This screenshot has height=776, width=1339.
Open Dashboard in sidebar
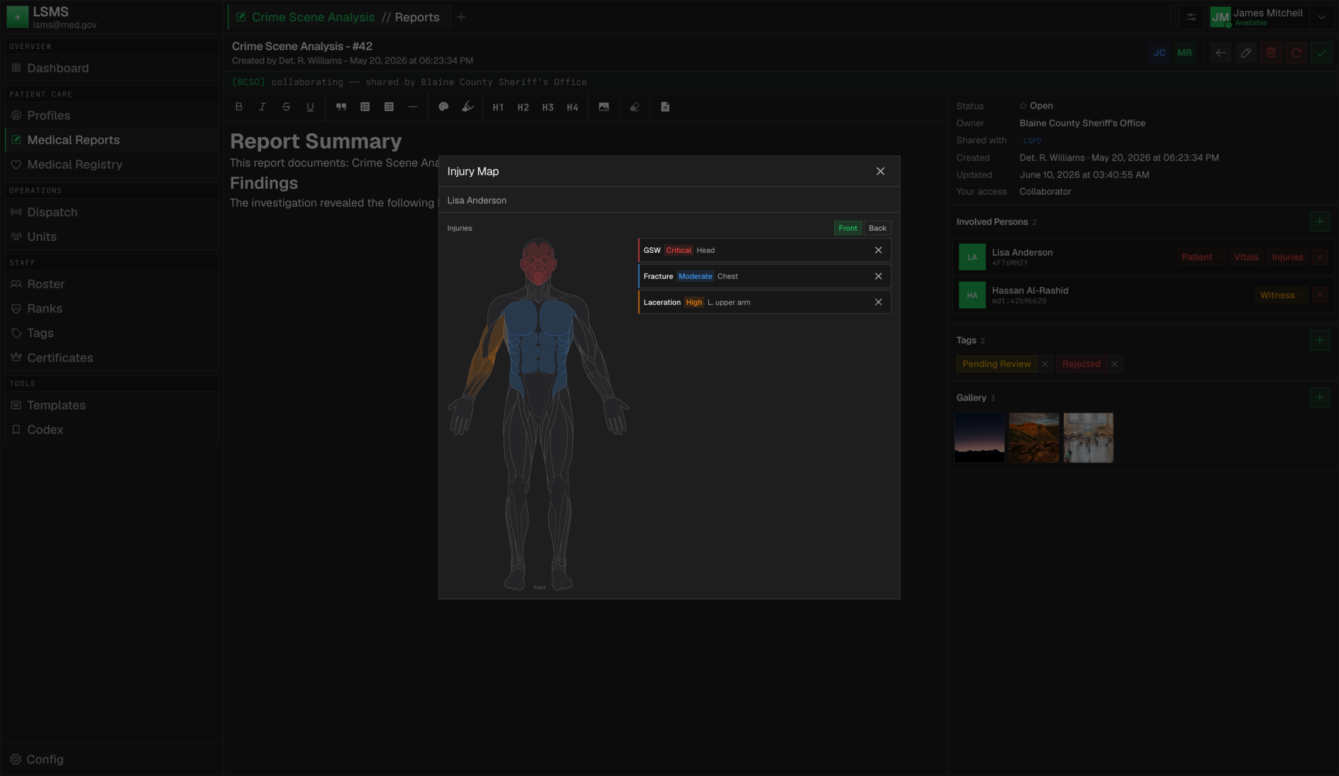[x=112, y=68]
